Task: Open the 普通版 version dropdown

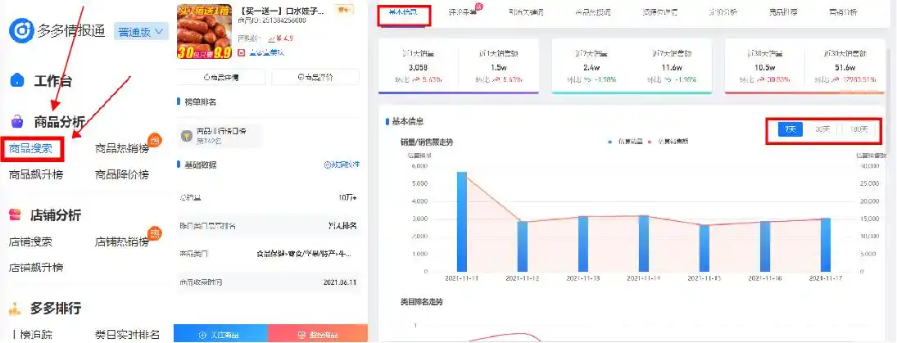Action: click(142, 32)
